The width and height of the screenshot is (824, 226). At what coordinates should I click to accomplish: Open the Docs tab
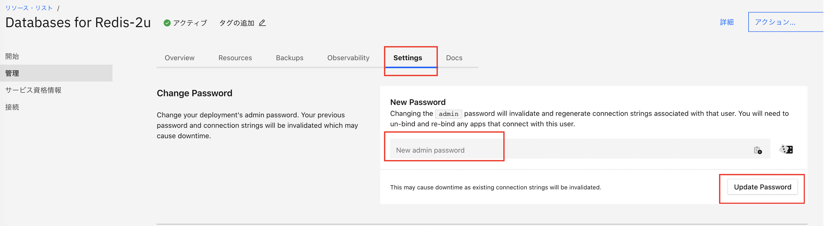454,58
